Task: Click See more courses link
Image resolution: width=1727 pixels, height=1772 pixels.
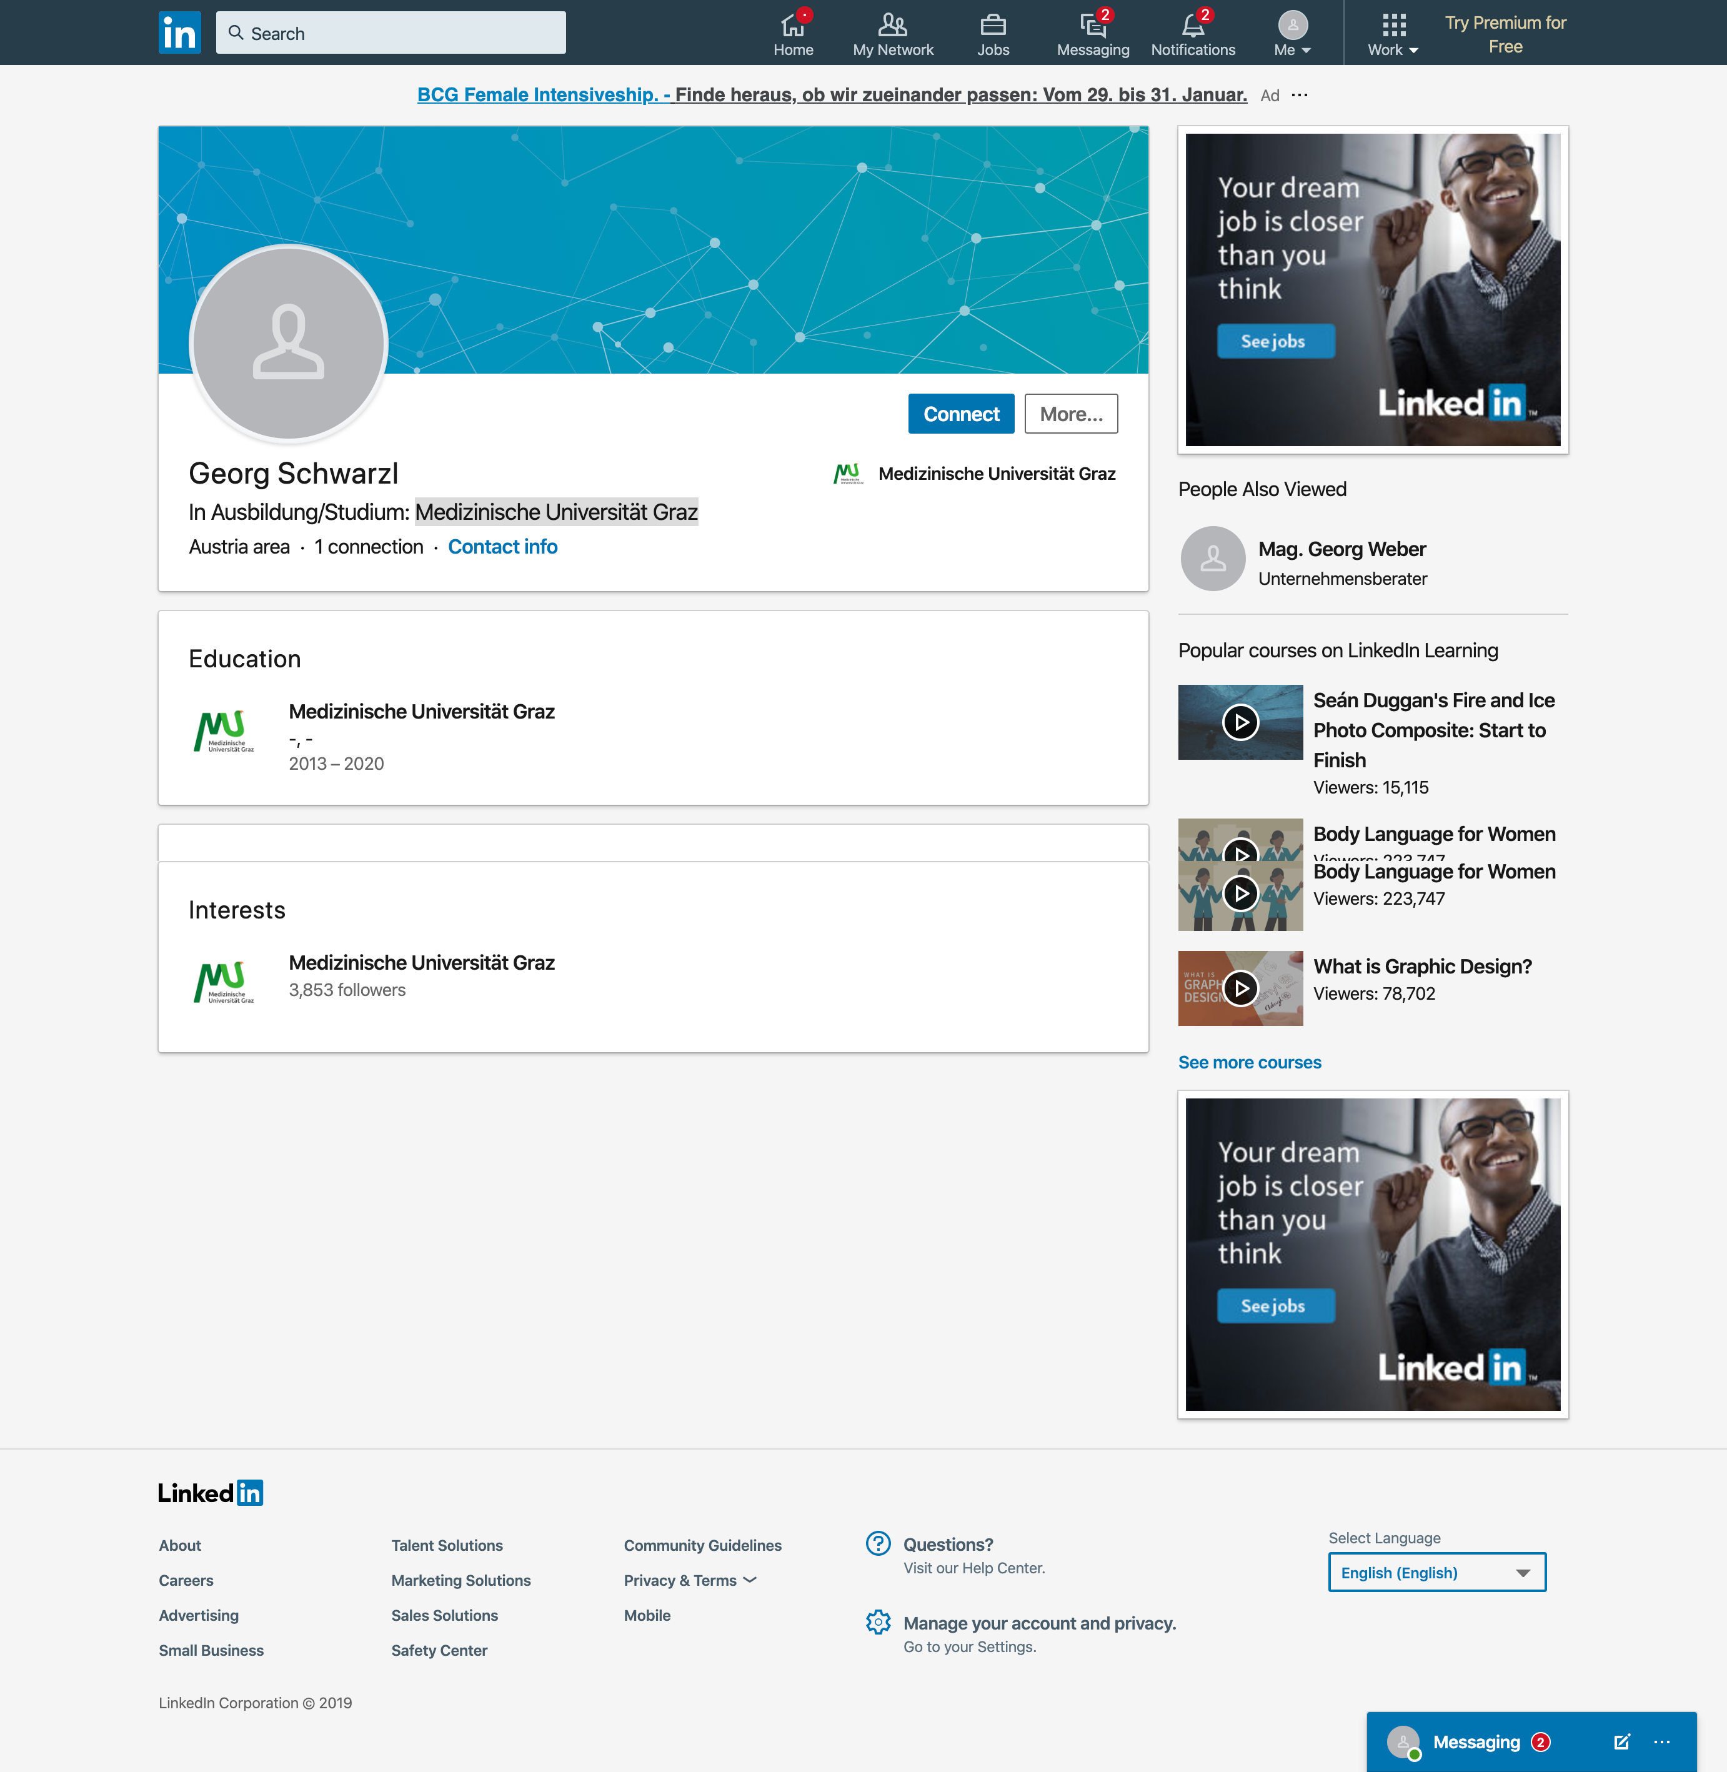Action: (x=1249, y=1062)
